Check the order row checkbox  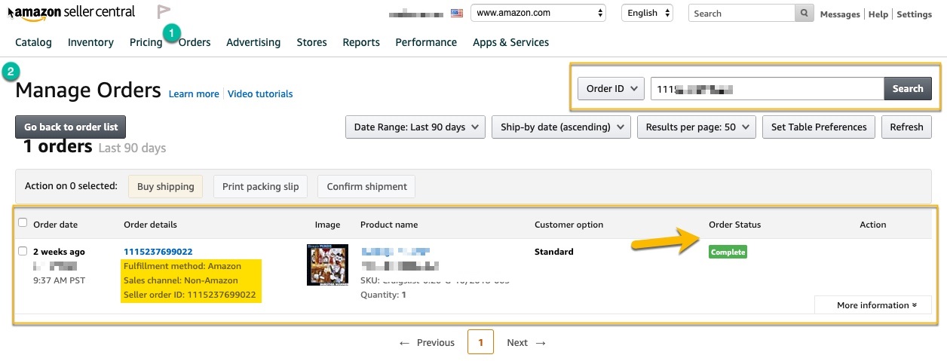tap(23, 251)
